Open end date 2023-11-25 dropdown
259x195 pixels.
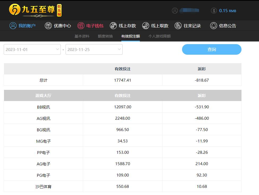pyautogui.click(x=94, y=49)
